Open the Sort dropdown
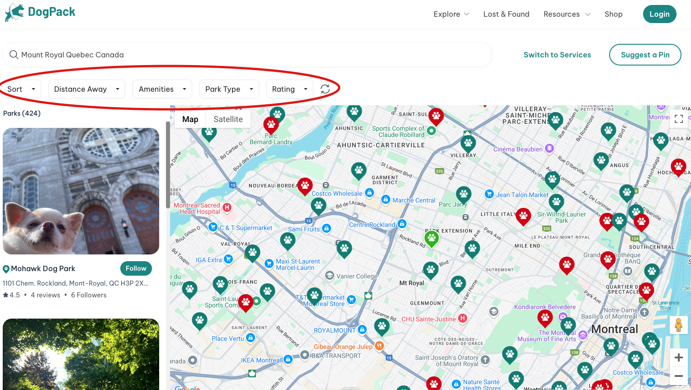Image resolution: width=691 pixels, height=390 pixels. click(21, 89)
